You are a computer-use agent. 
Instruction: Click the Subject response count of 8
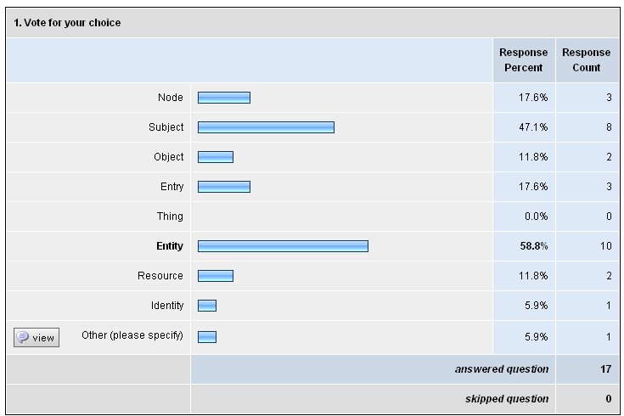609,127
